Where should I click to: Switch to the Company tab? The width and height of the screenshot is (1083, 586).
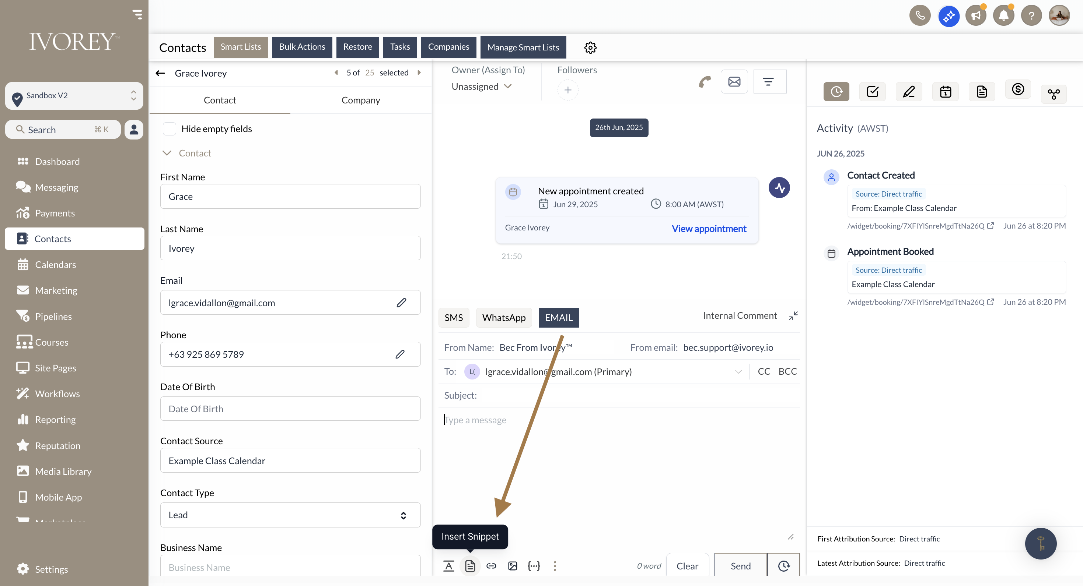360,100
